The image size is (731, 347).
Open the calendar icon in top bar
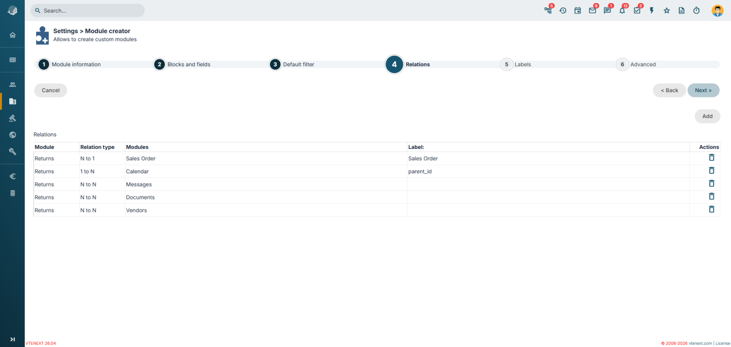tap(578, 10)
